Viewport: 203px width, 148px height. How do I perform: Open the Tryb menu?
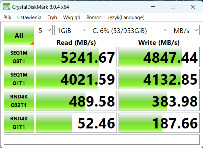tap(52, 18)
